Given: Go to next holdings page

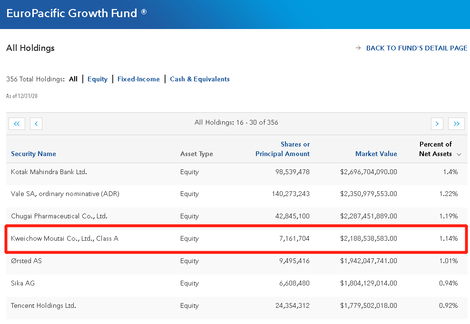Looking at the screenshot, I should [437, 124].
